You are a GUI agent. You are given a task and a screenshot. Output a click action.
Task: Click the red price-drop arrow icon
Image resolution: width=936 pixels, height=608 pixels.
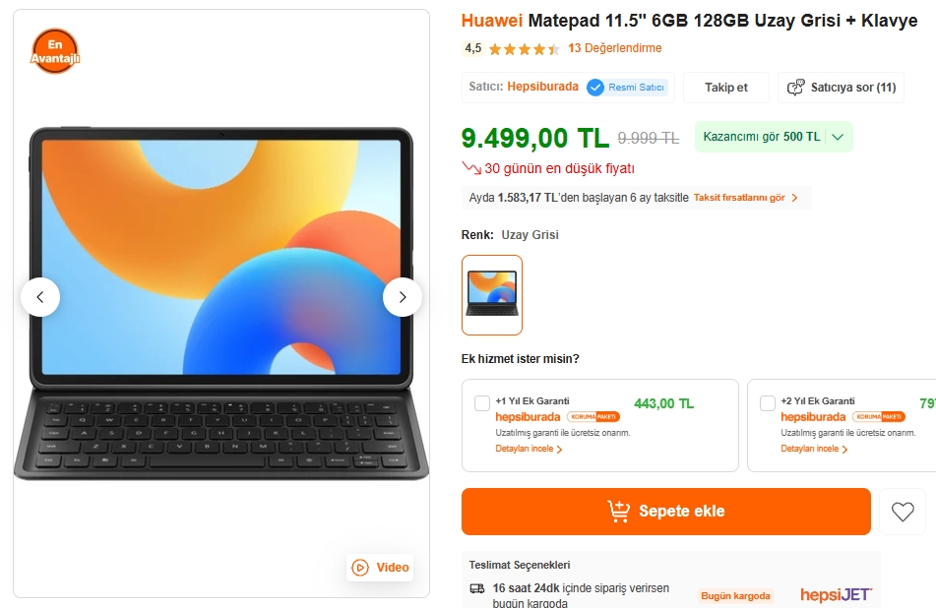[471, 168]
